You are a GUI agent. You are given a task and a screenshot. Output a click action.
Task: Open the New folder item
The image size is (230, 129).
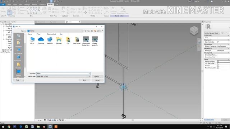point(77,40)
